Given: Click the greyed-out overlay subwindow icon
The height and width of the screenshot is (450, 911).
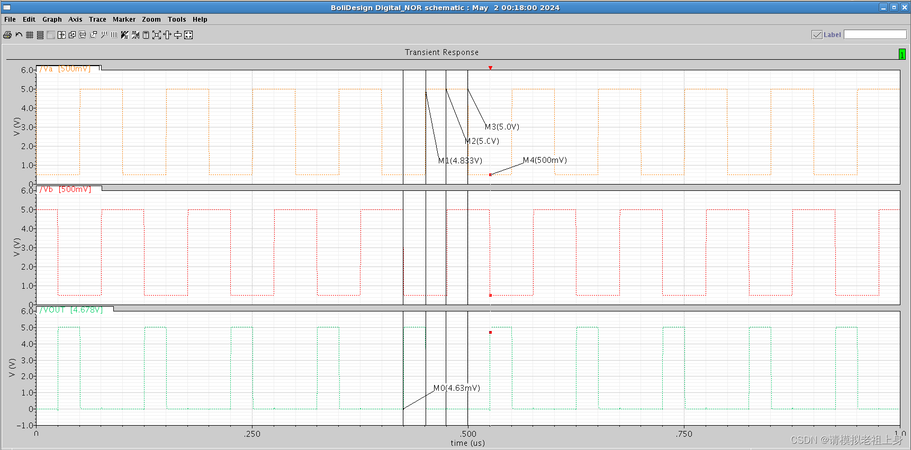Looking at the screenshot, I should coord(51,35).
